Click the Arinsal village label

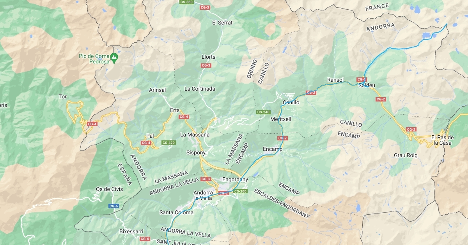click(x=158, y=90)
